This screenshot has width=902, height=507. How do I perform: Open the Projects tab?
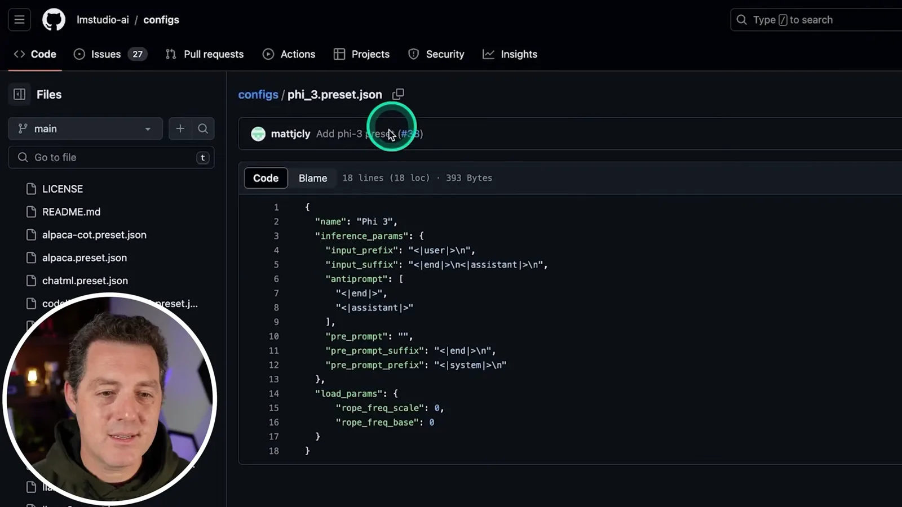(x=362, y=54)
